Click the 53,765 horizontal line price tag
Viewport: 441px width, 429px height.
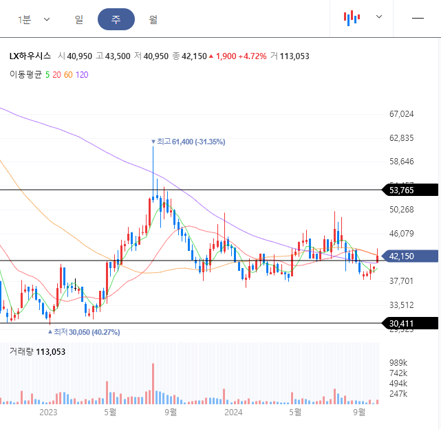410,190
